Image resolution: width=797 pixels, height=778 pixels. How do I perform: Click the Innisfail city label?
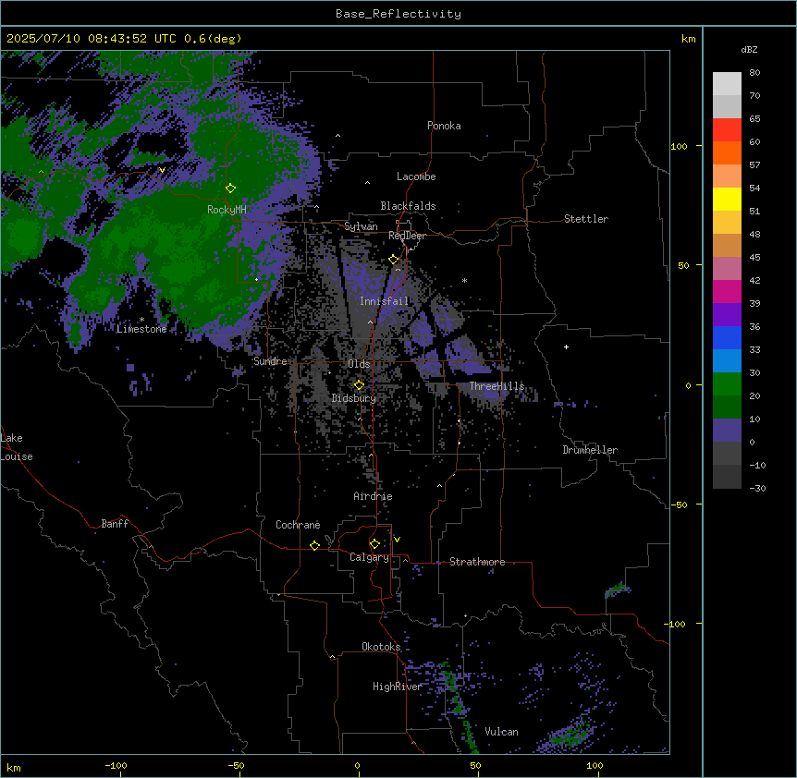point(384,301)
